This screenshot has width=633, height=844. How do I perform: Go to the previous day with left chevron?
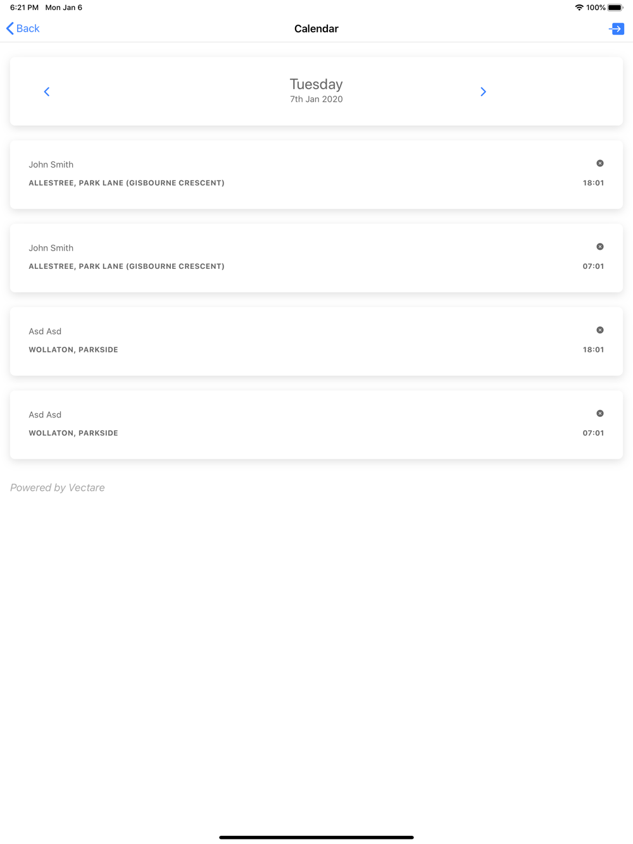(x=47, y=92)
